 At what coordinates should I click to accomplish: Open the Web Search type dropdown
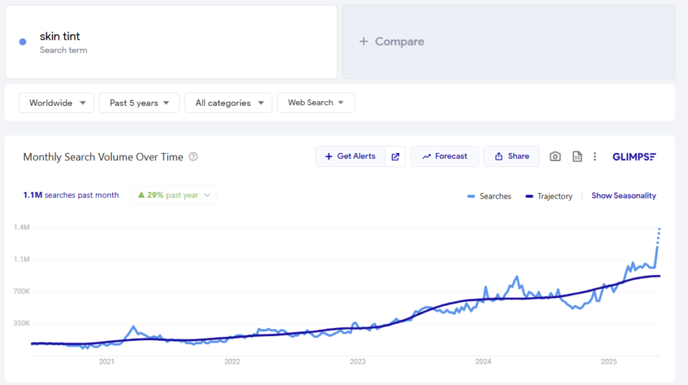coord(316,103)
